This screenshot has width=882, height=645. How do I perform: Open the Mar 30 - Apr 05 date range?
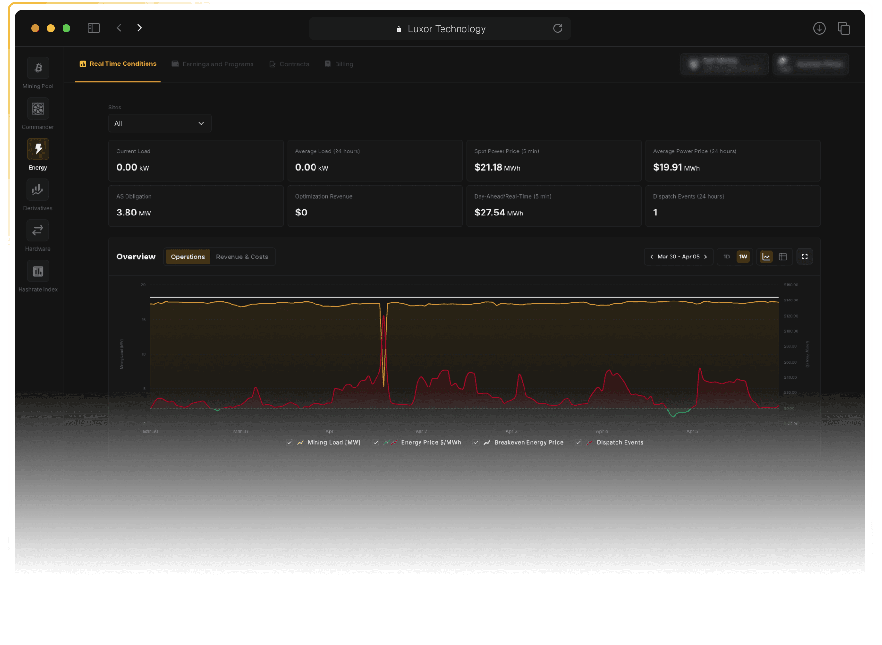678,257
